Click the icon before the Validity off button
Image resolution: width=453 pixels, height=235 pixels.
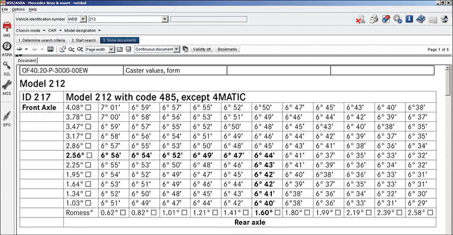(x=185, y=49)
